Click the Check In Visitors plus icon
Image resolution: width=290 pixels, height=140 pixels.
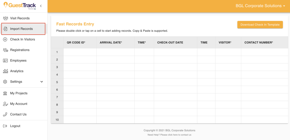pyautogui.click(x=5, y=39)
